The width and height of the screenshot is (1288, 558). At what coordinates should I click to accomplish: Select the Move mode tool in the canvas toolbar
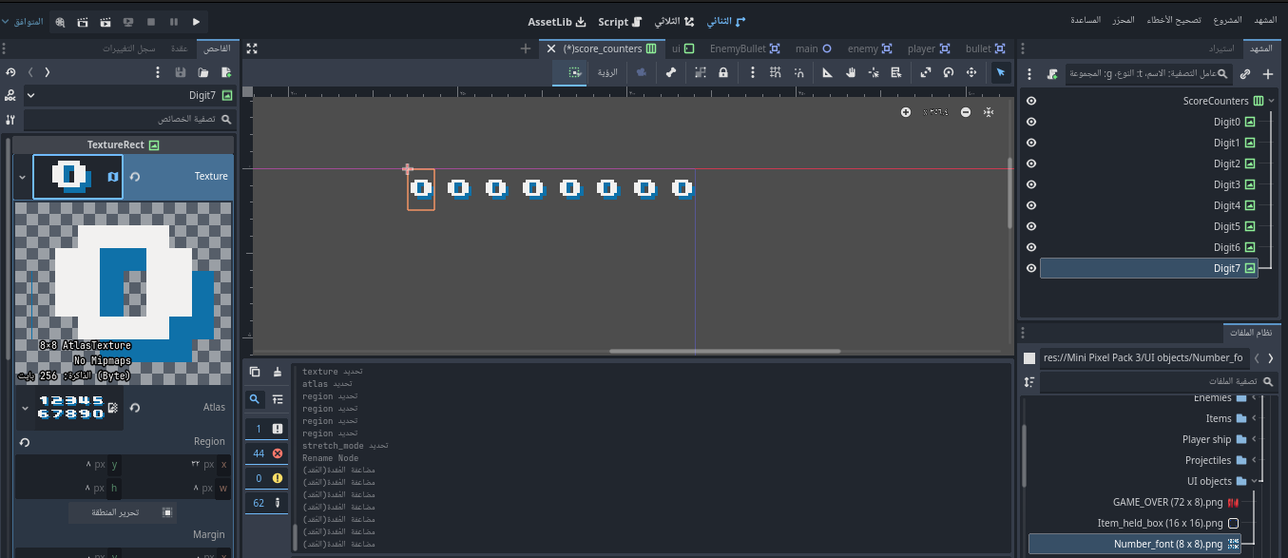tap(971, 72)
